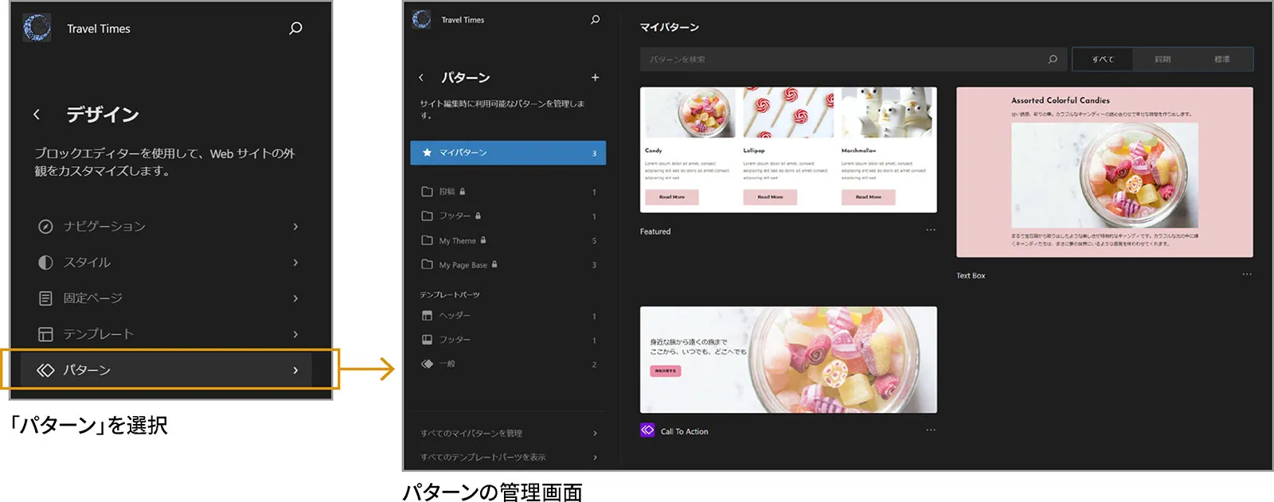This screenshot has width=1274, height=502.
Task: Open the My Page Base pattern folder
Action: tap(508, 265)
